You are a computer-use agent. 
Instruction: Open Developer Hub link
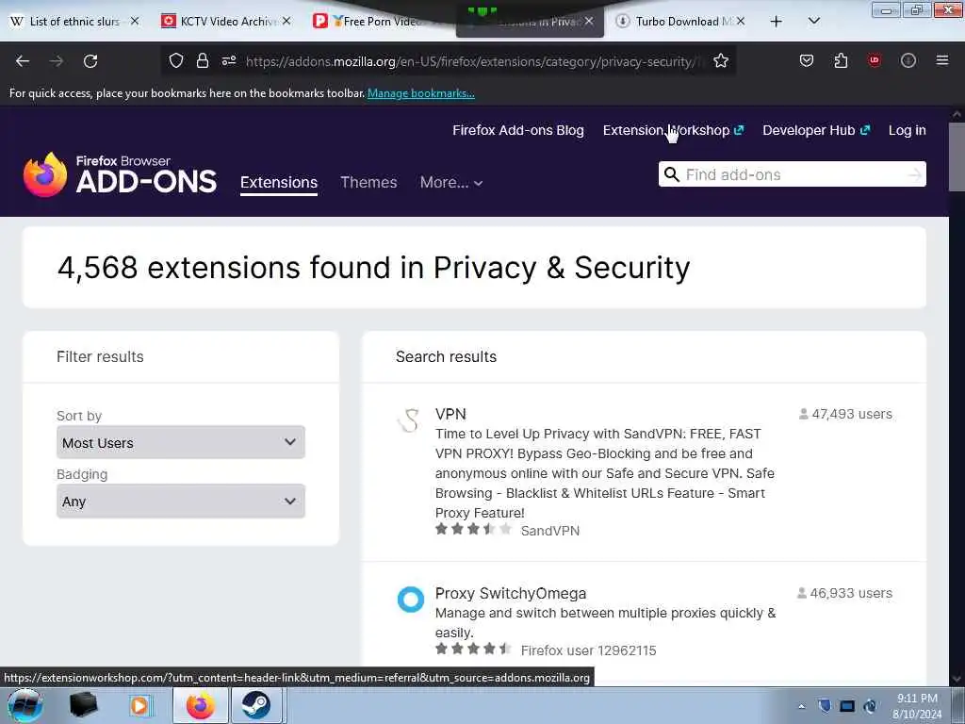click(x=816, y=130)
